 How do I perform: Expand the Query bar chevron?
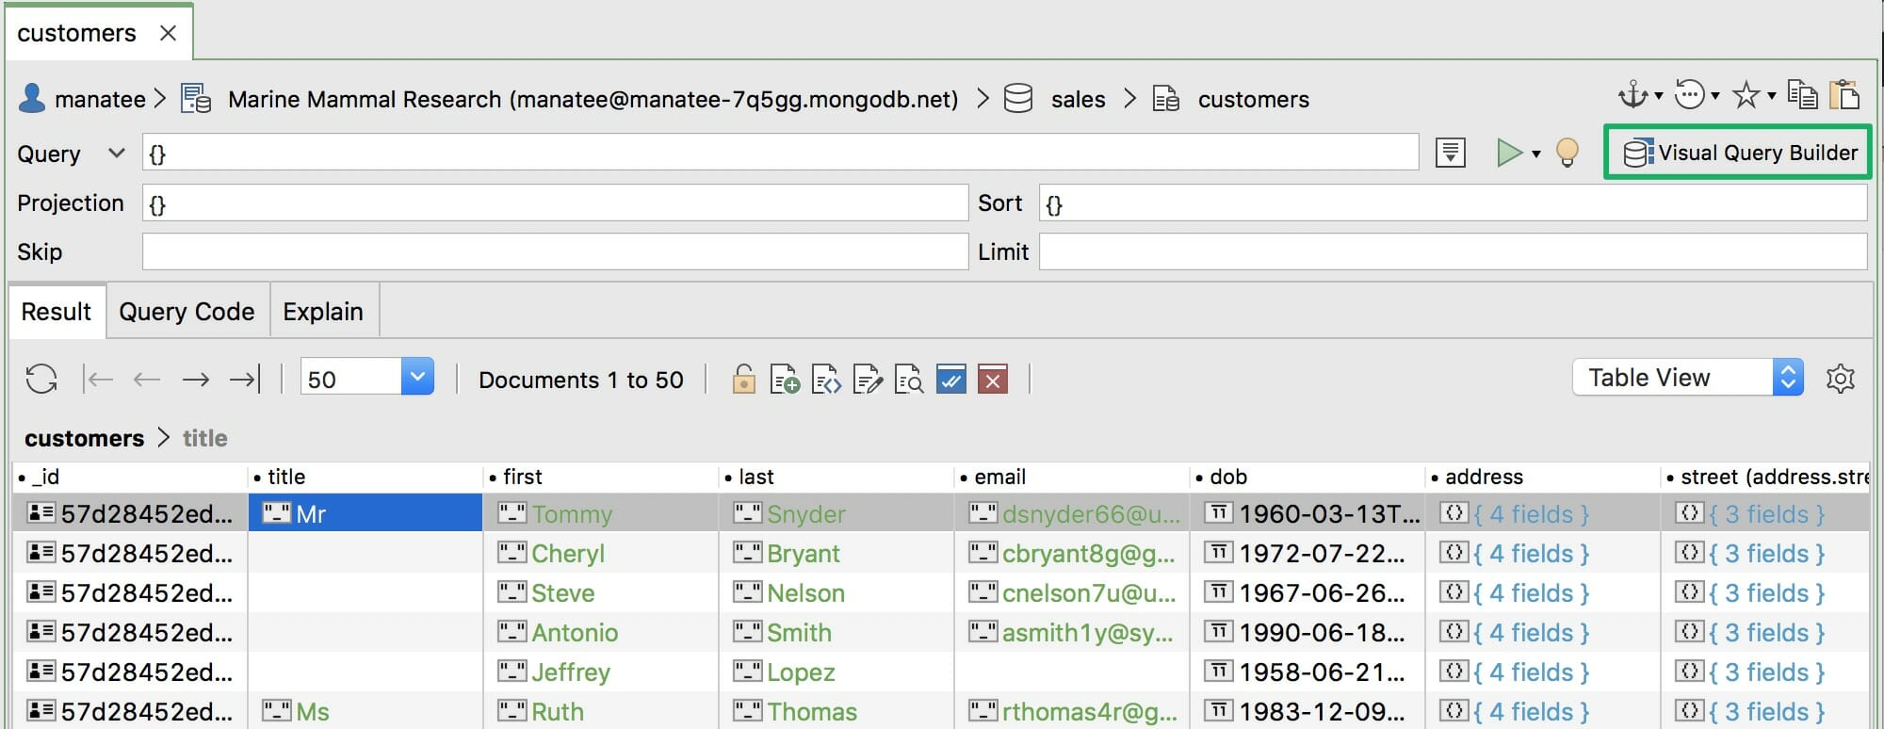point(116,153)
